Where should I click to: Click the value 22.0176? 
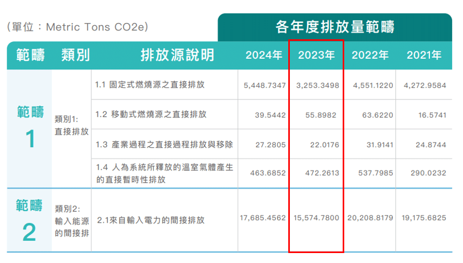coord(324,145)
